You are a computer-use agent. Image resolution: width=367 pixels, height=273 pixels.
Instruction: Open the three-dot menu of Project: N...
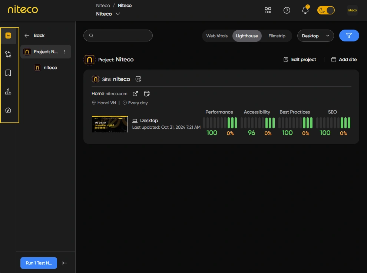(x=65, y=52)
